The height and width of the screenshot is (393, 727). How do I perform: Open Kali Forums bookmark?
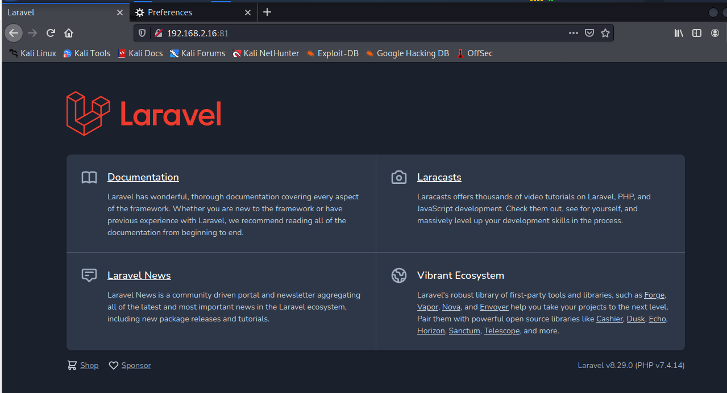(197, 53)
